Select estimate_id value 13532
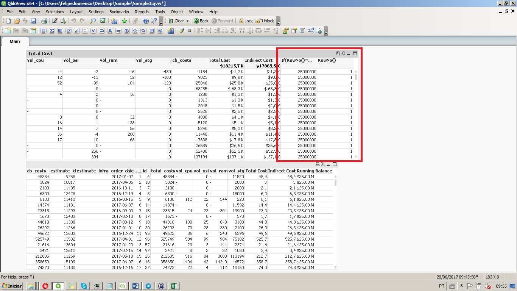Image resolution: width=517 pixels, height=291 pixels. (x=63, y=239)
